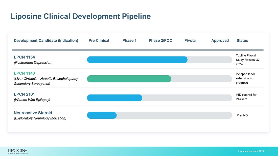Click the slide page number 6

[x=269, y=151]
